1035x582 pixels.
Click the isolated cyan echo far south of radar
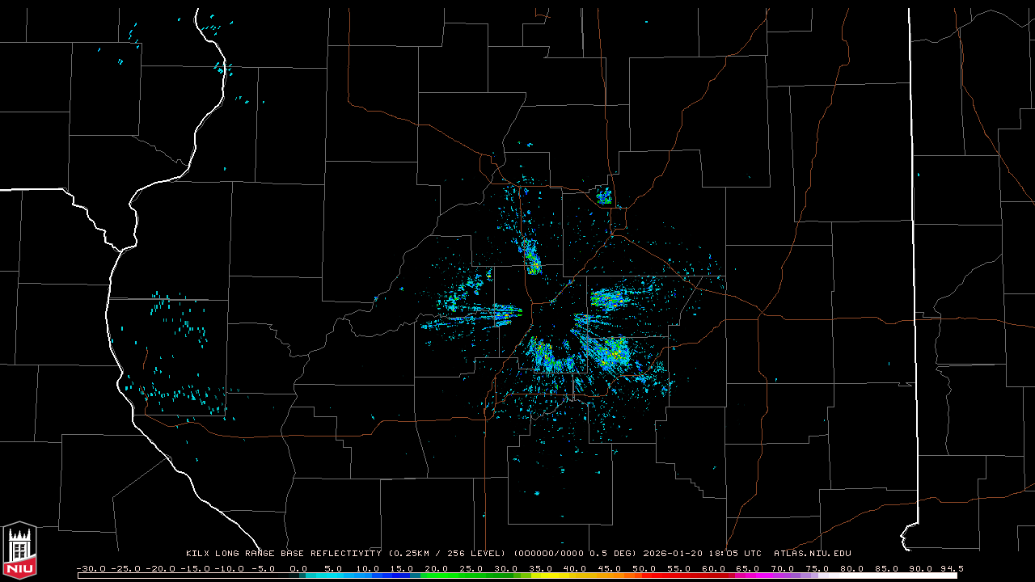click(536, 492)
